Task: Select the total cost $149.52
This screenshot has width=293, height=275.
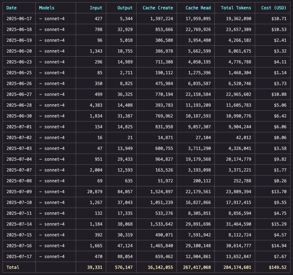Action: coord(278,268)
